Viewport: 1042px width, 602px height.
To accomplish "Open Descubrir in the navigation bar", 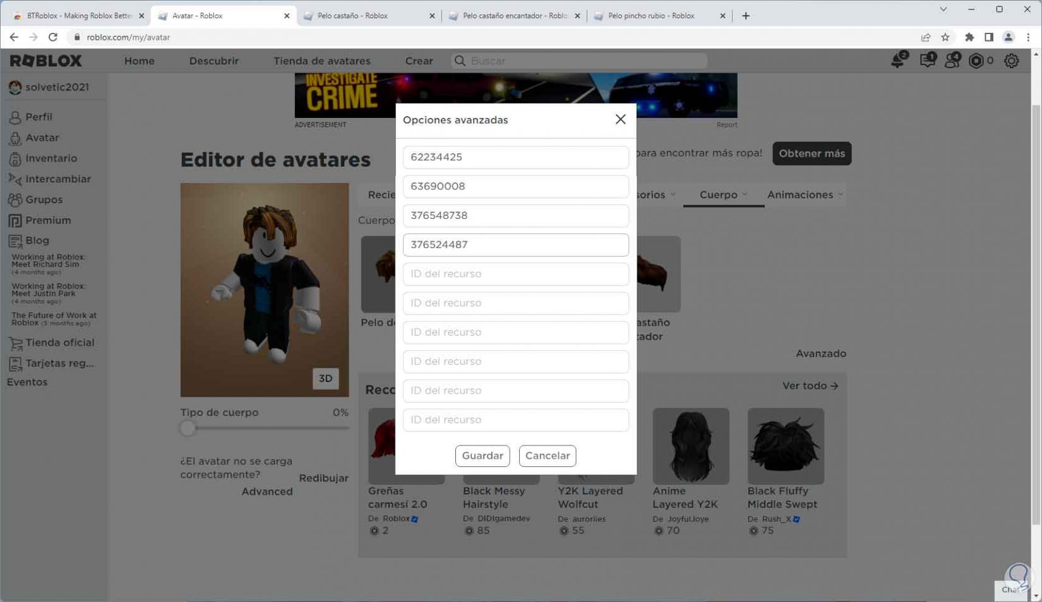I will tap(214, 61).
